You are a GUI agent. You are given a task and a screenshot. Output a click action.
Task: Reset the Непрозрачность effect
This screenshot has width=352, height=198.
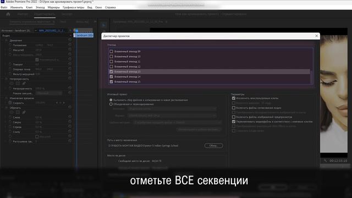coord(70,79)
